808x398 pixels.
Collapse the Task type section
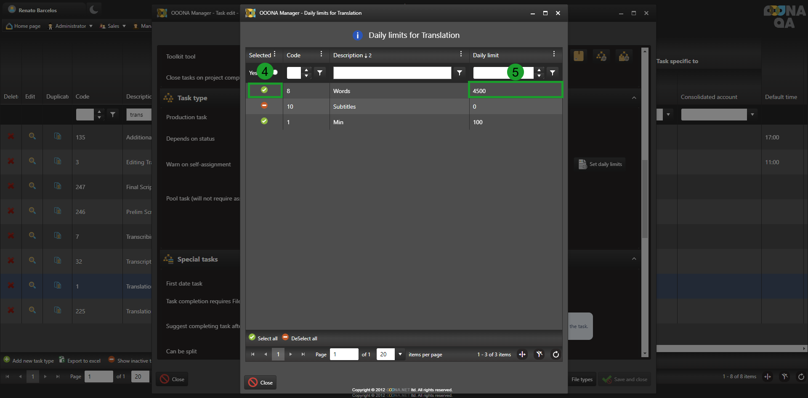pos(634,98)
